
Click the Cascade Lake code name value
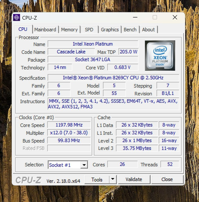coord(71,52)
